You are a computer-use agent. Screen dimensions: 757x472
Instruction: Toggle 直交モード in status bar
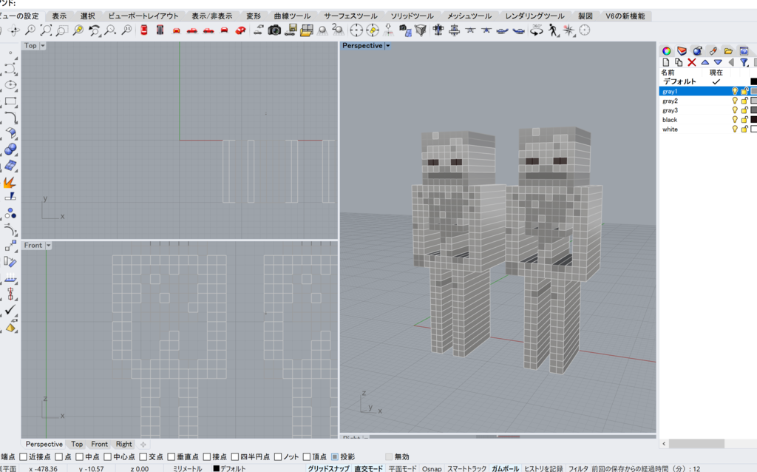368,468
